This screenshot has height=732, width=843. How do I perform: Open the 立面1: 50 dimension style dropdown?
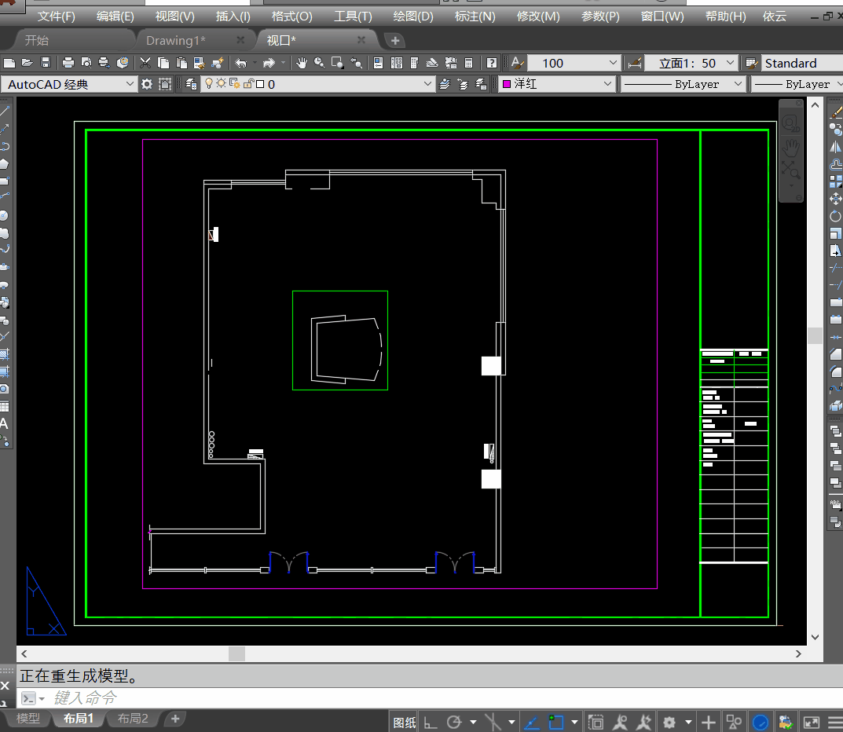(x=690, y=63)
